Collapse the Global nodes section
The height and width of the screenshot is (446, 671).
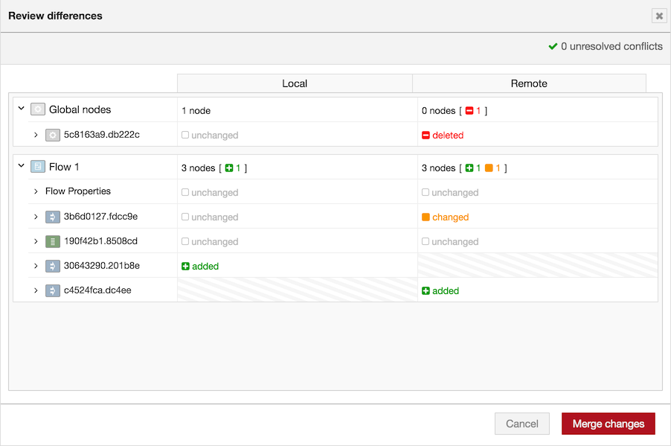pyautogui.click(x=21, y=109)
